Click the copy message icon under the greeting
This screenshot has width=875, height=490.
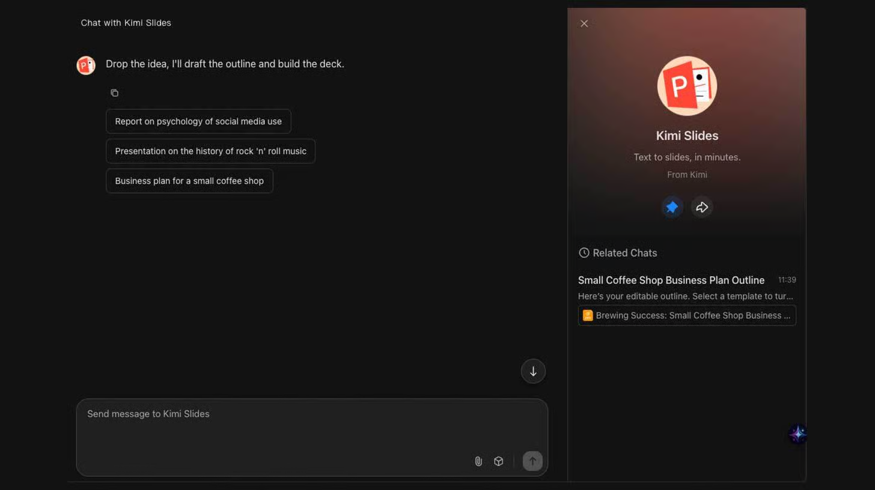coord(114,93)
